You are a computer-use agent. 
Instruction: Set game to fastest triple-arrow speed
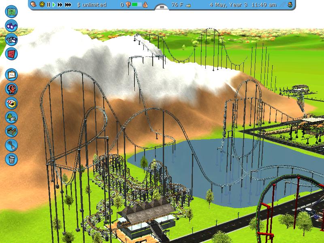pos(68,5)
